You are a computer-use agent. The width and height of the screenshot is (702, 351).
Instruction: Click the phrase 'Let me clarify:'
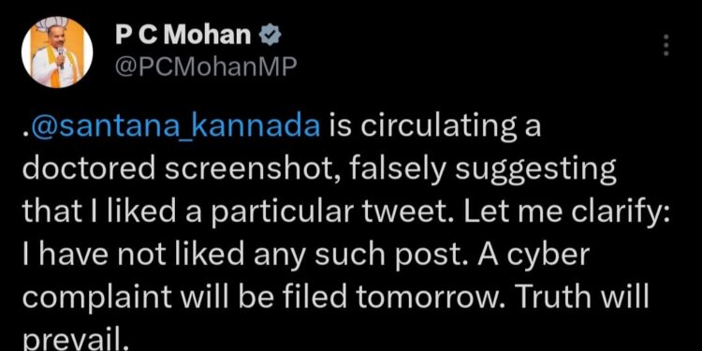(567, 212)
